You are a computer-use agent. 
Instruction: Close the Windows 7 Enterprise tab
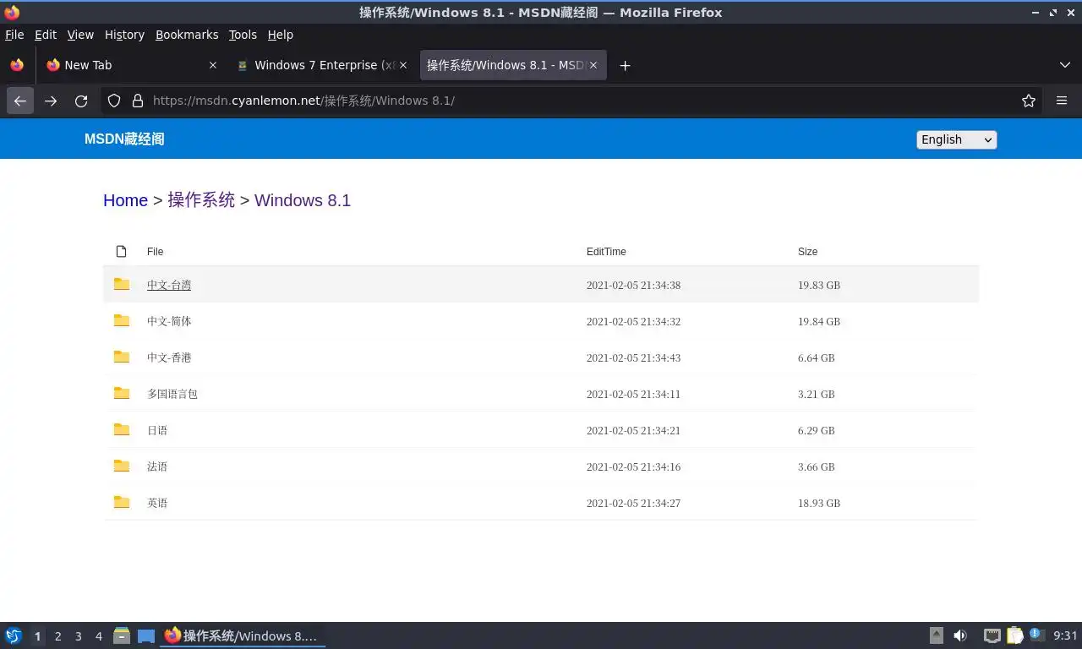click(x=403, y=65)
